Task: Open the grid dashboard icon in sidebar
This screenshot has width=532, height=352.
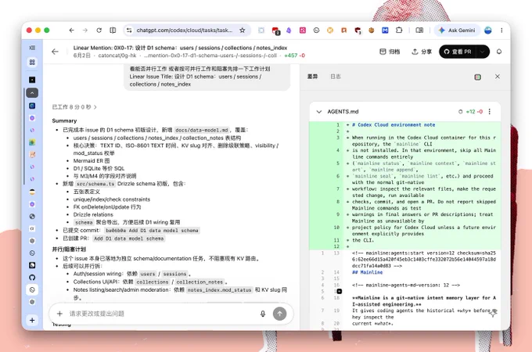Action: pyautogui.click(x=32, y=62)
